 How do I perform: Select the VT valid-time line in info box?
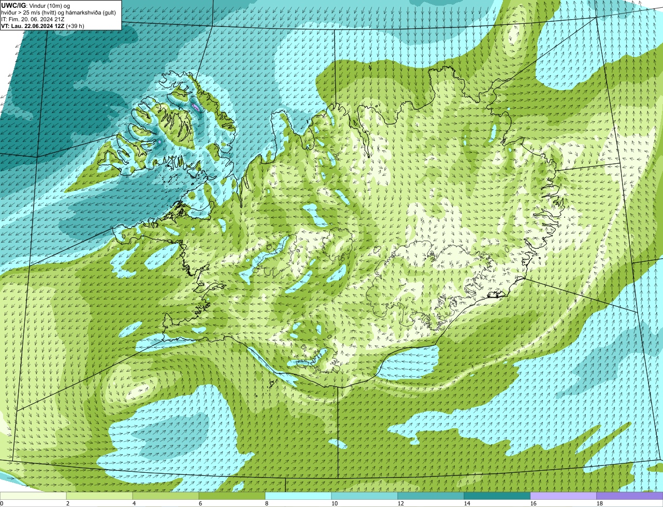pos(43,26)
